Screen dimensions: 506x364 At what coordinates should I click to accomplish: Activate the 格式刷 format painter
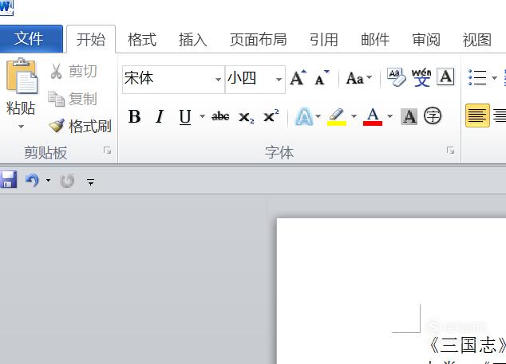(x=80, y=126)
